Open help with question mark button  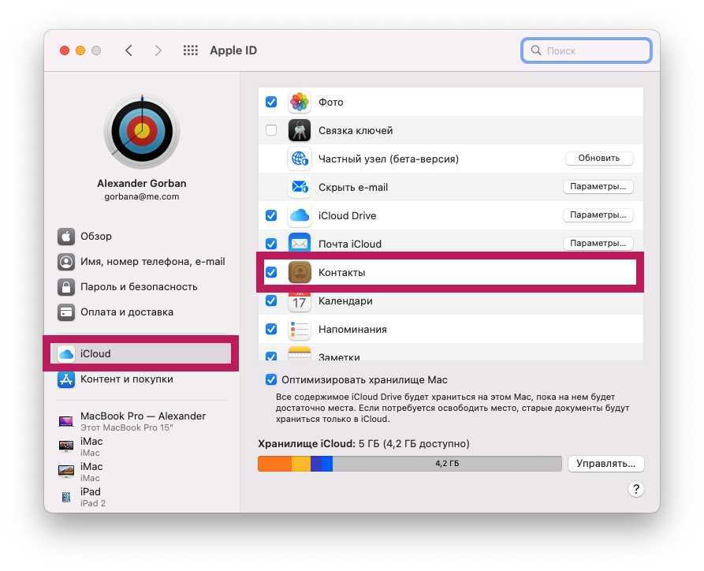(x=635, y=489)
